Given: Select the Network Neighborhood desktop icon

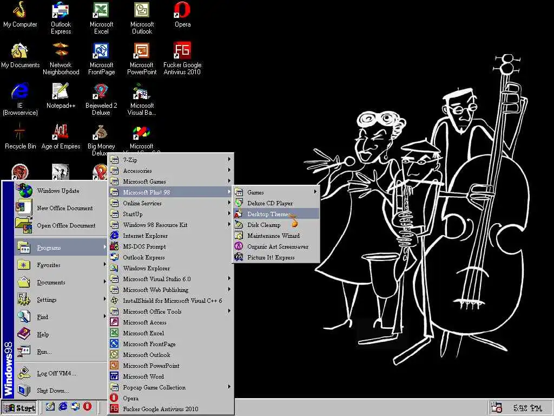Looking at the screenshot, I should (x=61, y=58).
